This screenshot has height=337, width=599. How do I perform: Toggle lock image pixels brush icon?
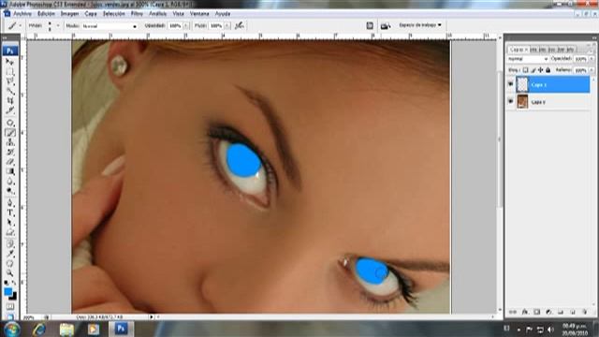click(x=533, y=70)
